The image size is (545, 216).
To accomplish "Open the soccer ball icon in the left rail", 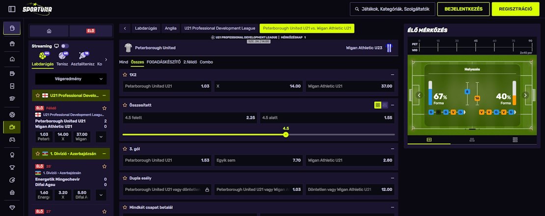I will click(x=12, y=114).
